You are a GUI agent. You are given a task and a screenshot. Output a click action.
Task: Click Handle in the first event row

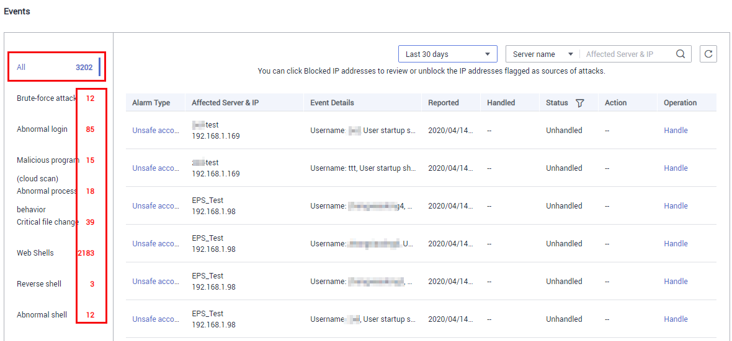point(676,131)
